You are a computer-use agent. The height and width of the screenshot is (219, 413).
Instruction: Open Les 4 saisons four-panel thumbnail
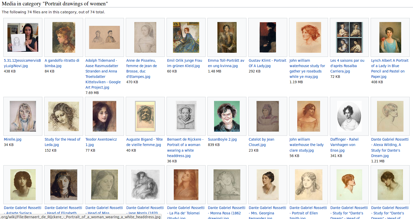(349, 37)
